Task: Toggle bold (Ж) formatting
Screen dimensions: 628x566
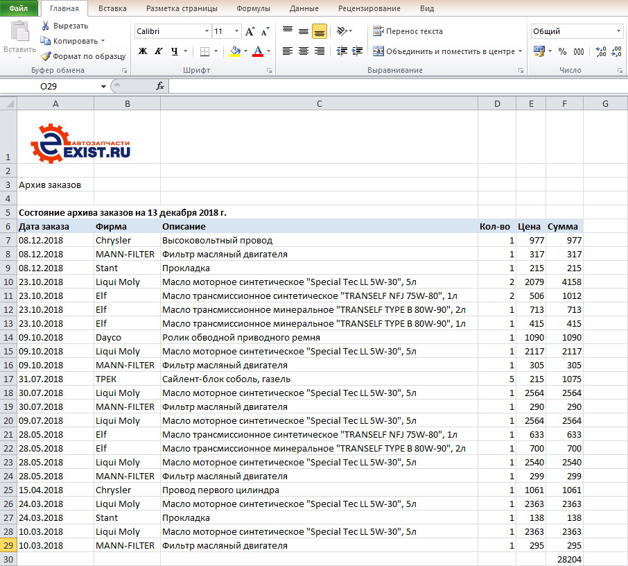Action: coord(143,51)
